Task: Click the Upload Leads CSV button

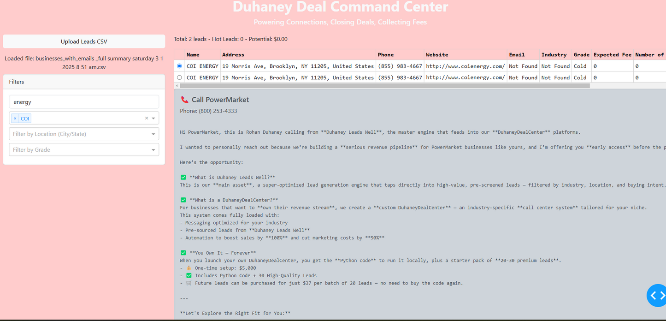Action: click(84, 42)
